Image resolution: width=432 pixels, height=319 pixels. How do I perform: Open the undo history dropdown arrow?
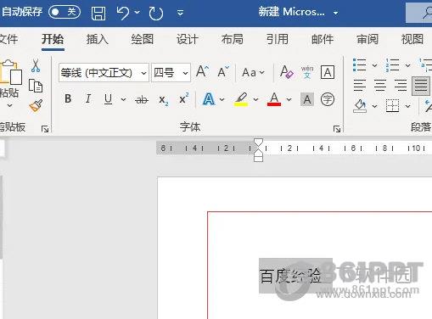pos(137,13)
